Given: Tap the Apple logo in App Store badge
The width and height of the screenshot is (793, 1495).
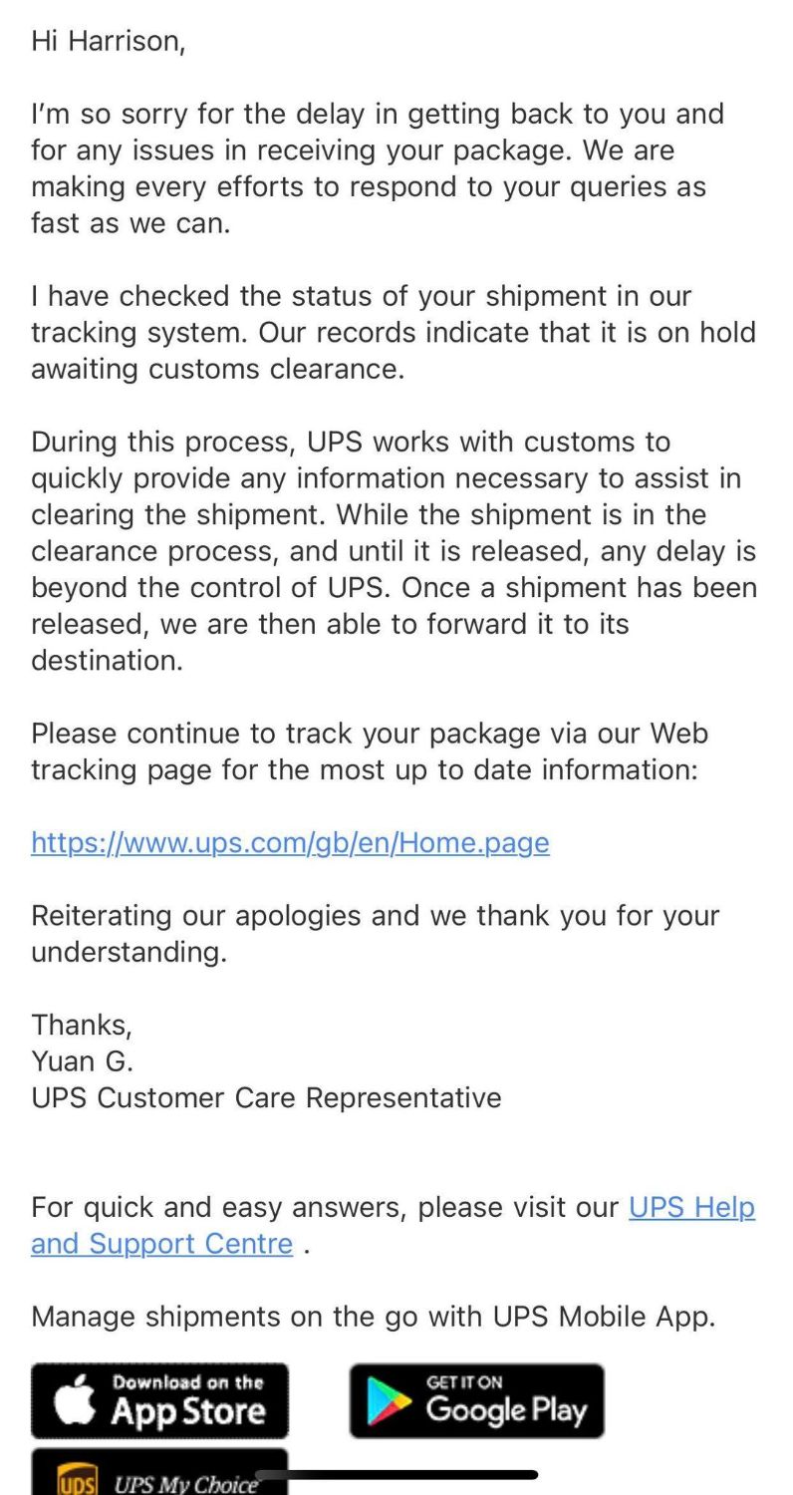Looking at the screenshot, I should [75, 1400].
